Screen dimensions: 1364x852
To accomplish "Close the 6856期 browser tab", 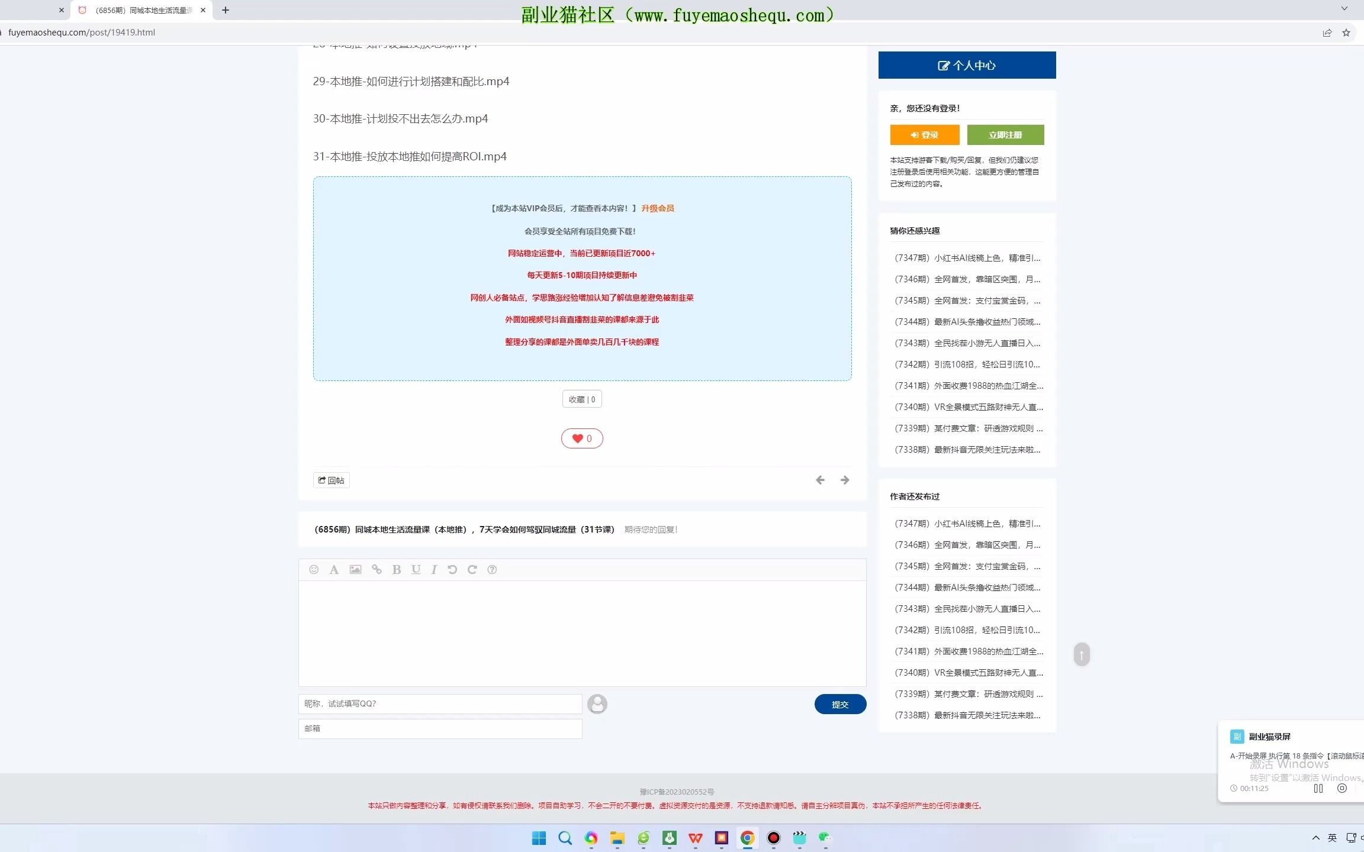I will click(x=203, y=10).
